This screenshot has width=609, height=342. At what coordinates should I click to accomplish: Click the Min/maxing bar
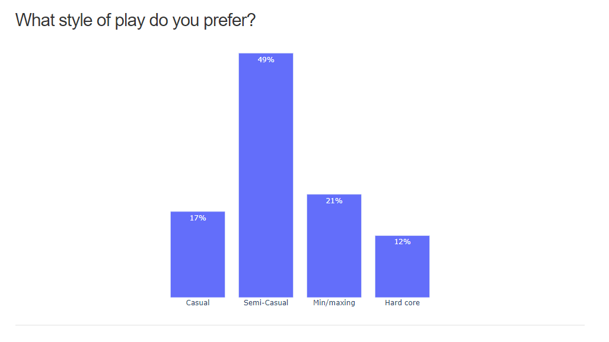tap(334, 246)
